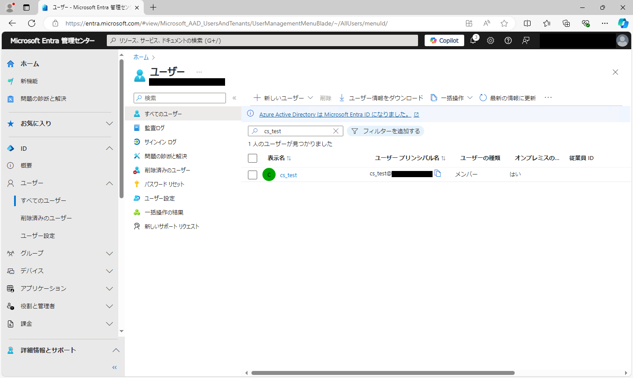Click the horizontal scrollbar at bottom
Screen dimensions: 633x378
tap(383, 373)
